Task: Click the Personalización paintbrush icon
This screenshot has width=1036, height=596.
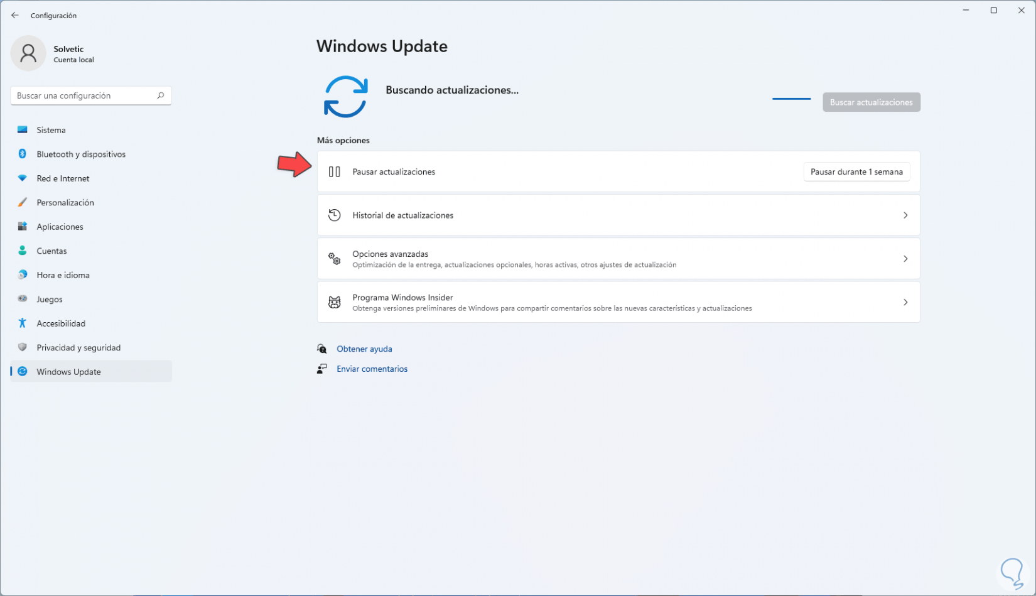Action: [x=23, y=202]
